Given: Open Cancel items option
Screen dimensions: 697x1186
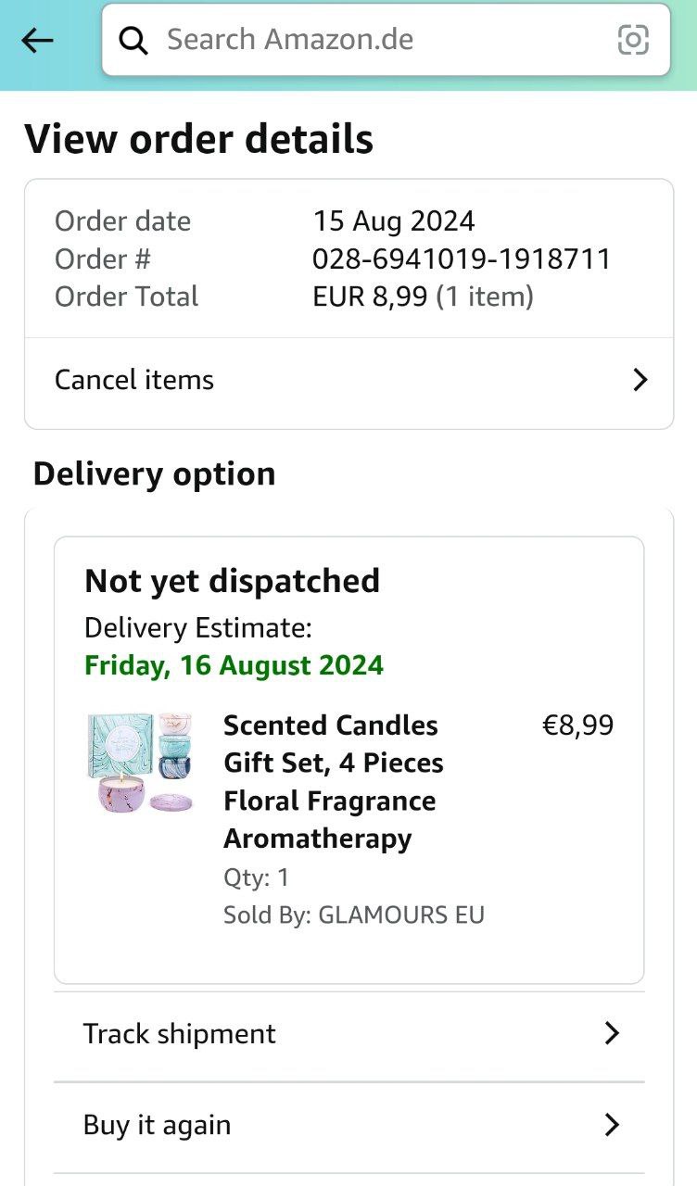Looking at the screenshot, I should click(x=348, y=380).
